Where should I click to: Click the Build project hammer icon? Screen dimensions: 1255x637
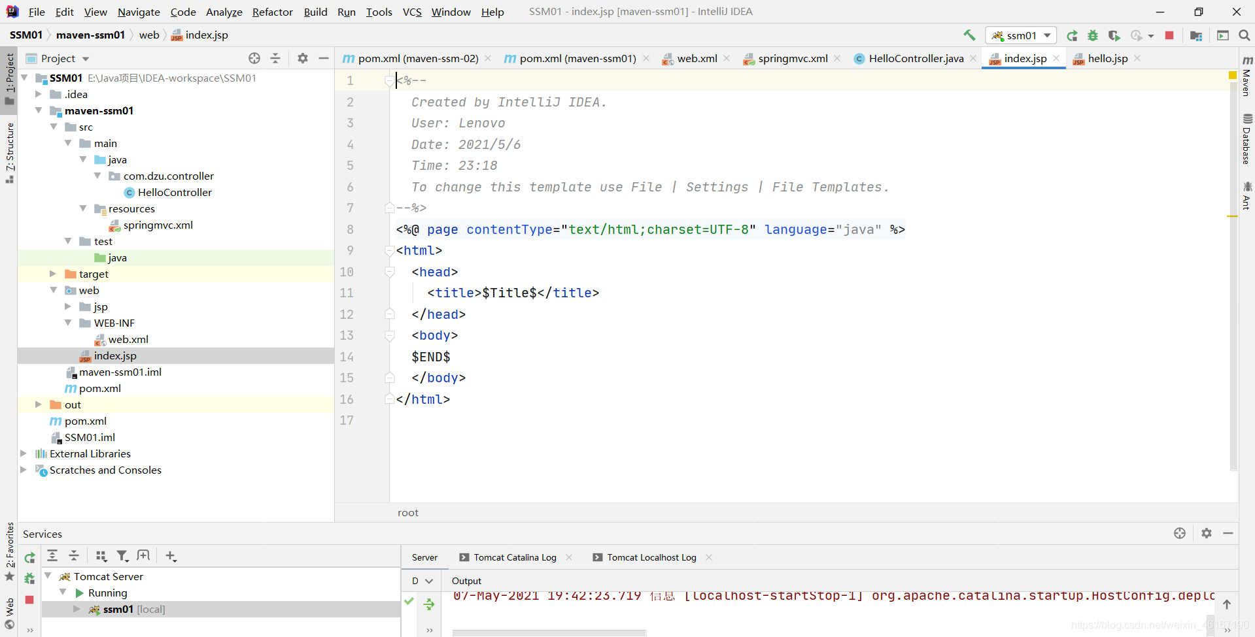969,35
